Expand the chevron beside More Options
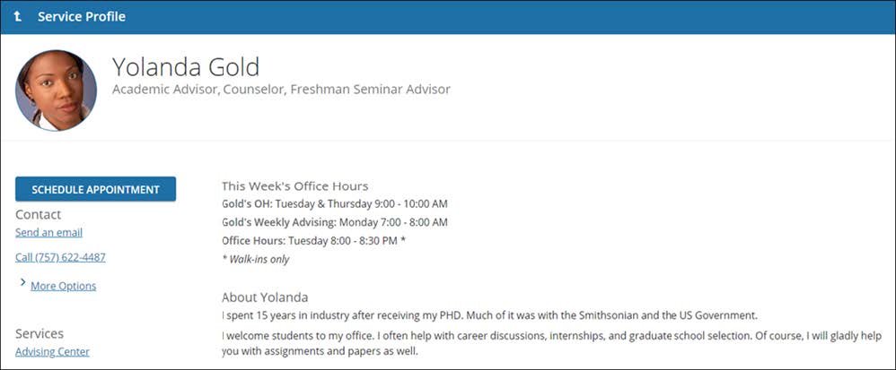 click(x=22, y=283)
